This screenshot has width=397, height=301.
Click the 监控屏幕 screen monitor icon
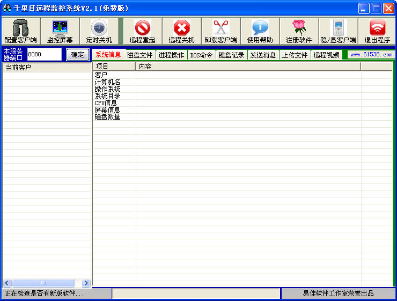coord(60,32)
